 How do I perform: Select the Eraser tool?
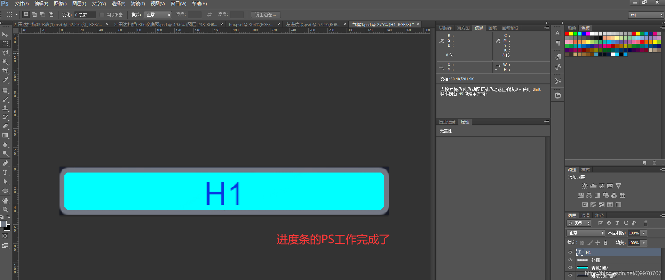point(5,126)
